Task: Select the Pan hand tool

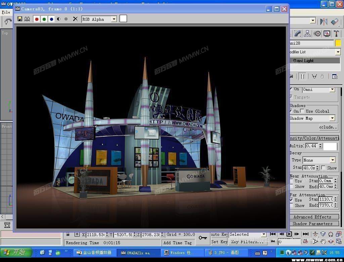Action: [323, 242]
